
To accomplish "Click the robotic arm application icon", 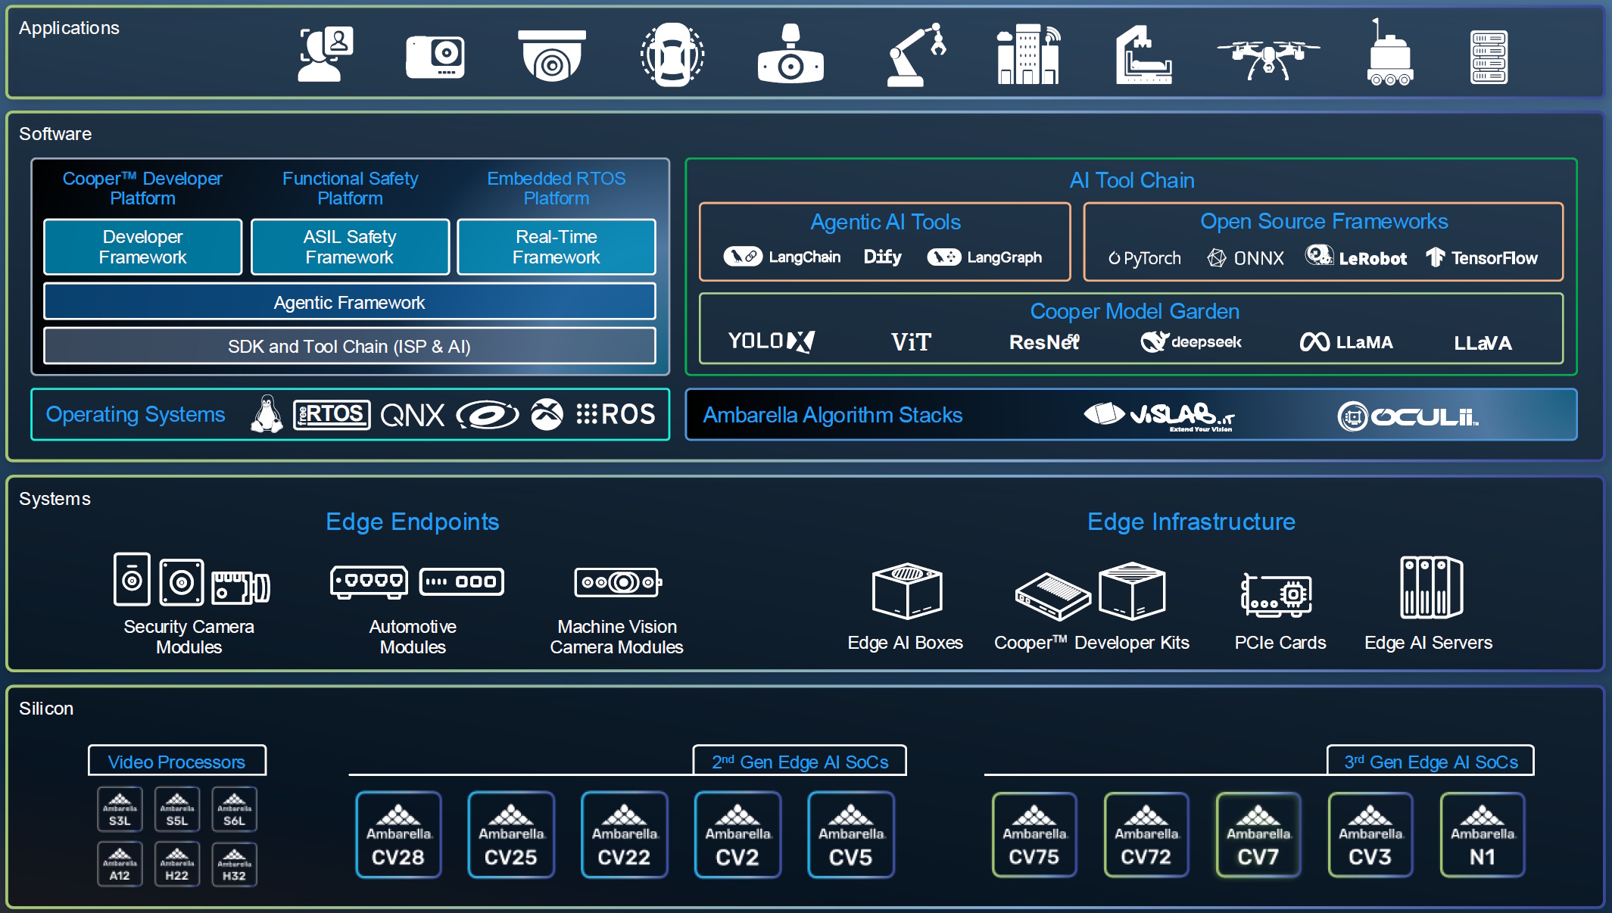I will pyautogui.click(x=916, y=55).
